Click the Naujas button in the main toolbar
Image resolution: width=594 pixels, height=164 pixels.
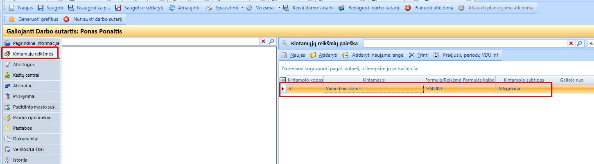(x=20, y=8)
